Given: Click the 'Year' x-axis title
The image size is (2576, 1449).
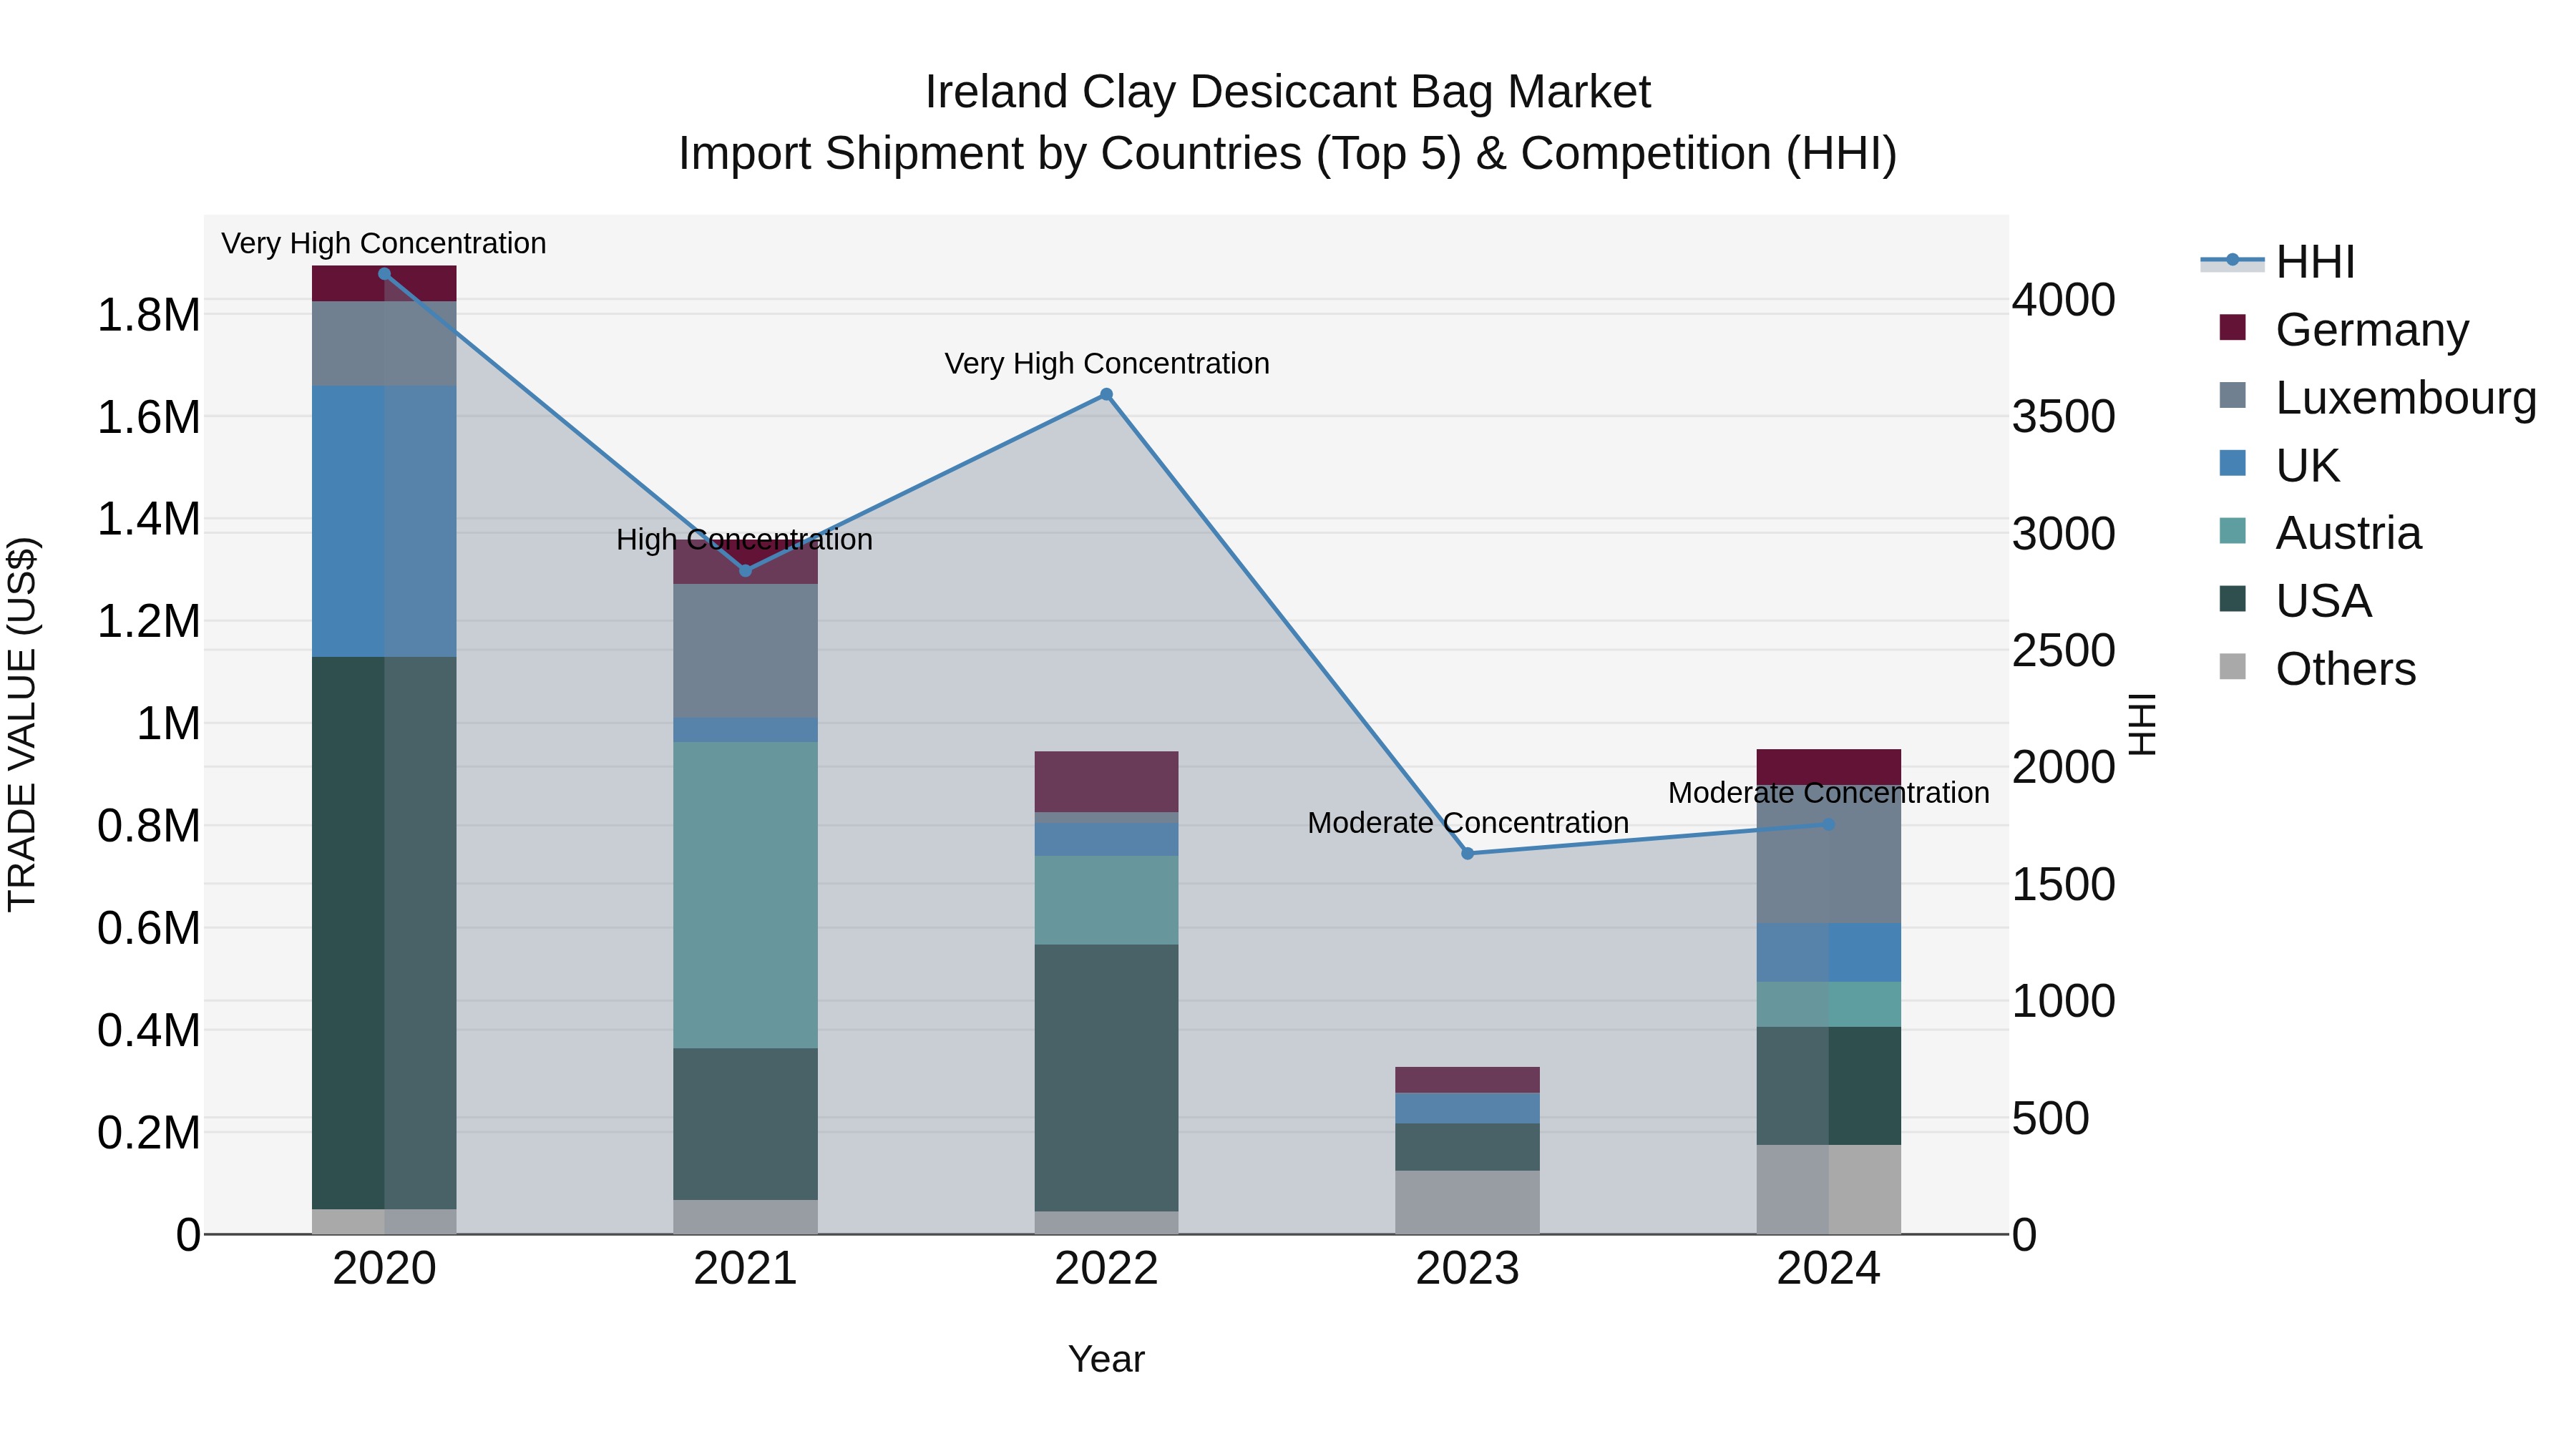Looking at the screenshot, I should click(x=1106, y=1360).
